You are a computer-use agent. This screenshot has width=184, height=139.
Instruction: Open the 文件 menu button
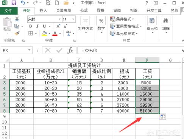8,11
